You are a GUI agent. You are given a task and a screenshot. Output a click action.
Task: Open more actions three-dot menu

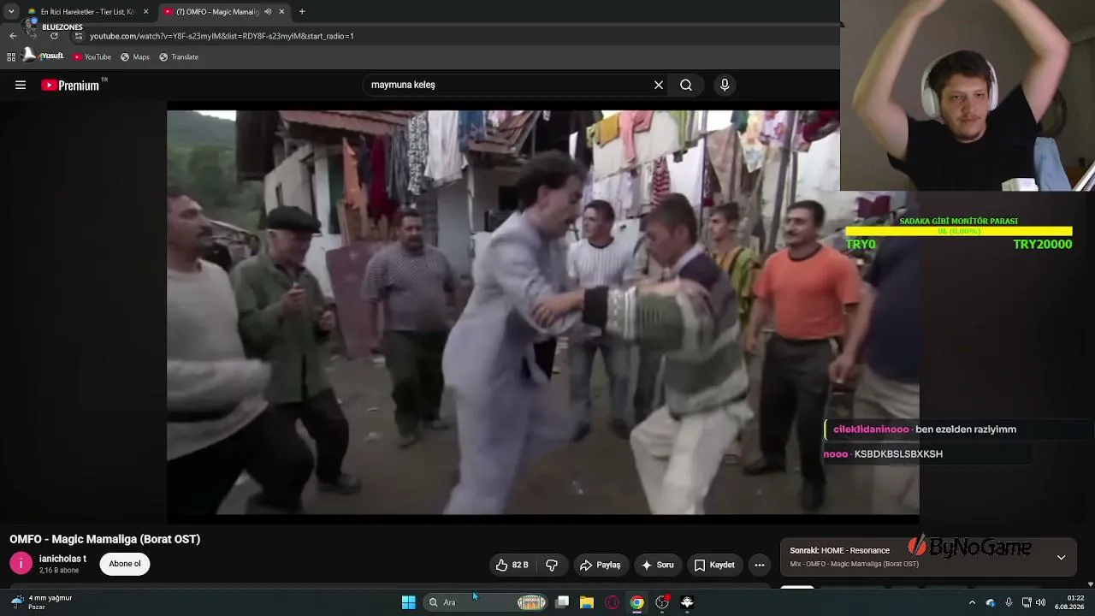(759, 565)
